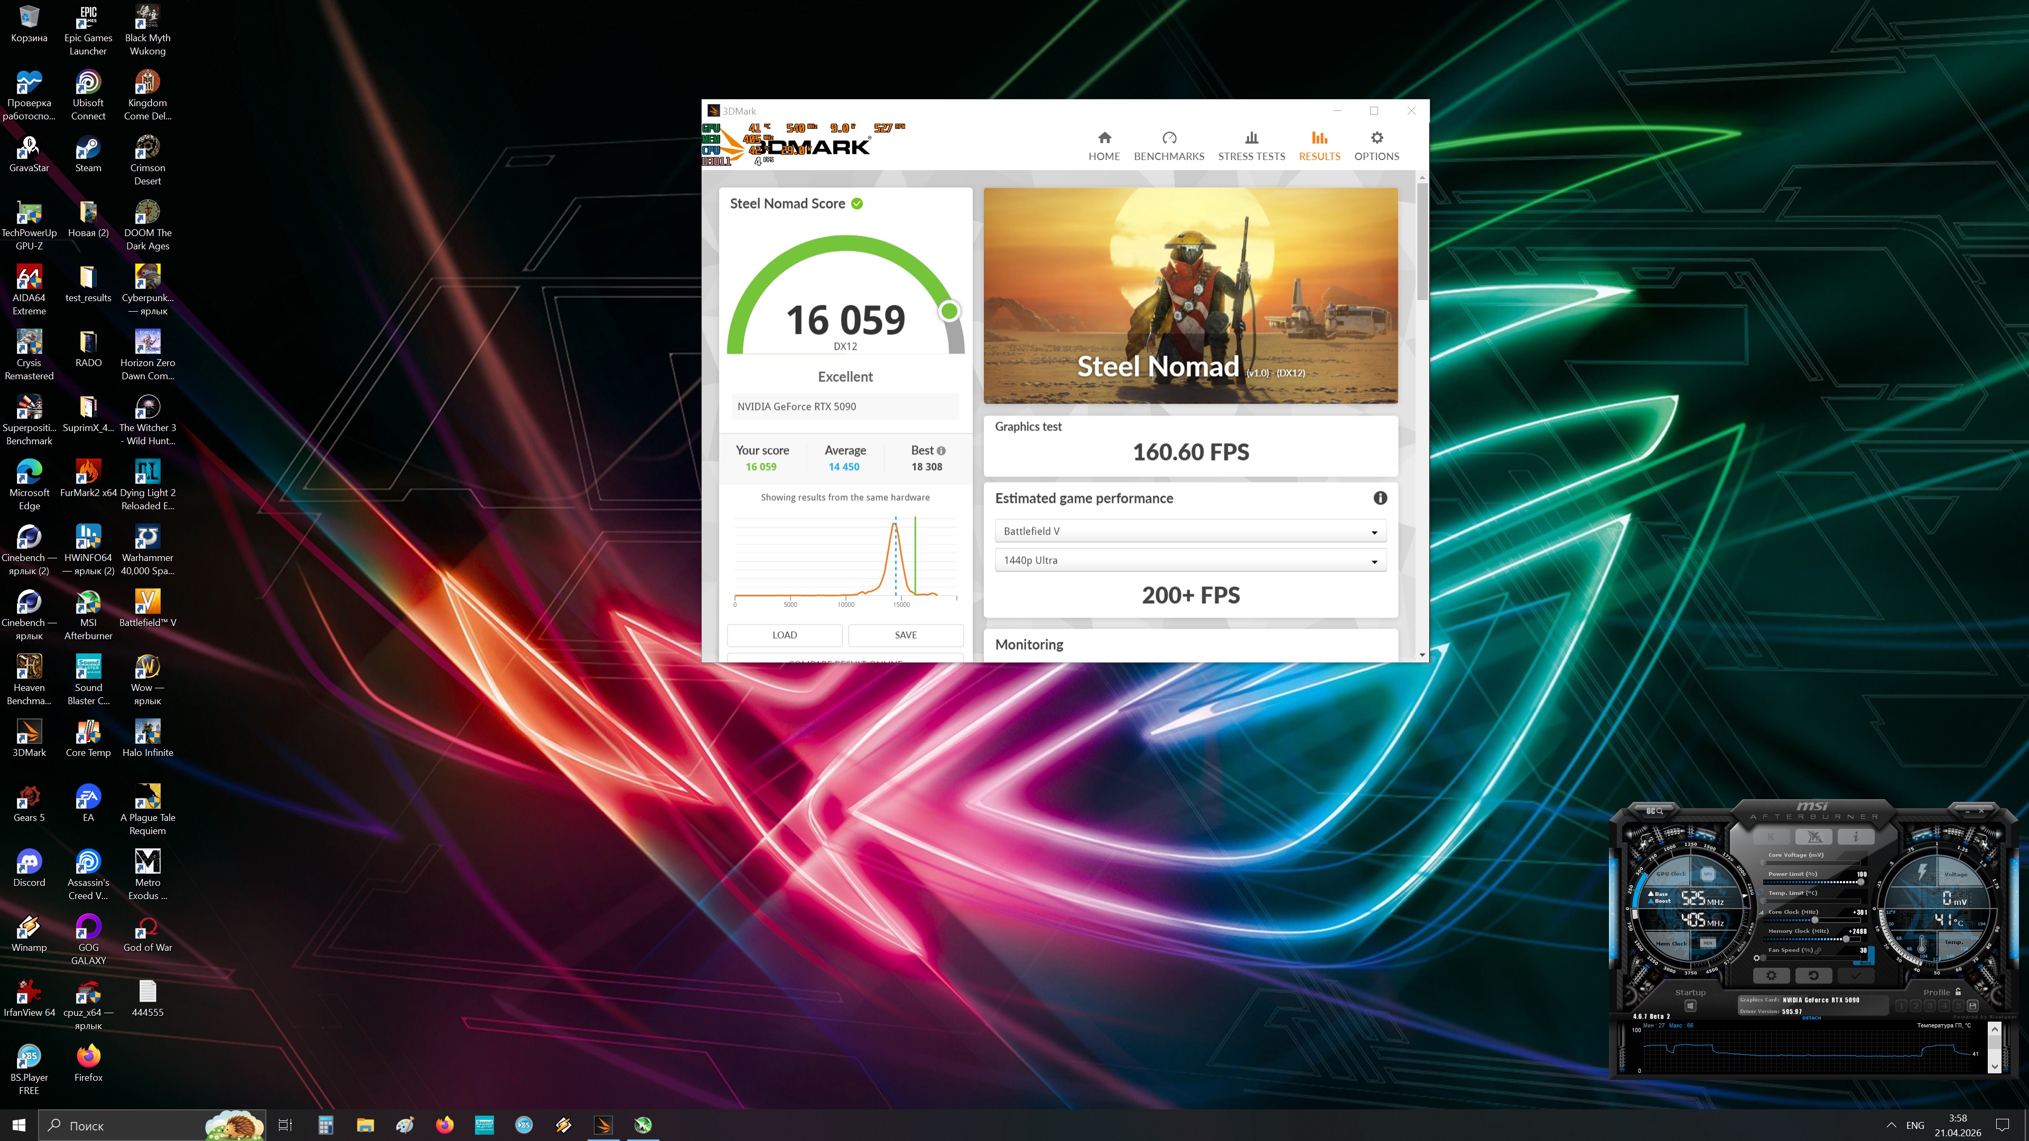Click Afterburner reset to defaults button
This screenshot has height=1141, width=2029.
point(1813,976)
